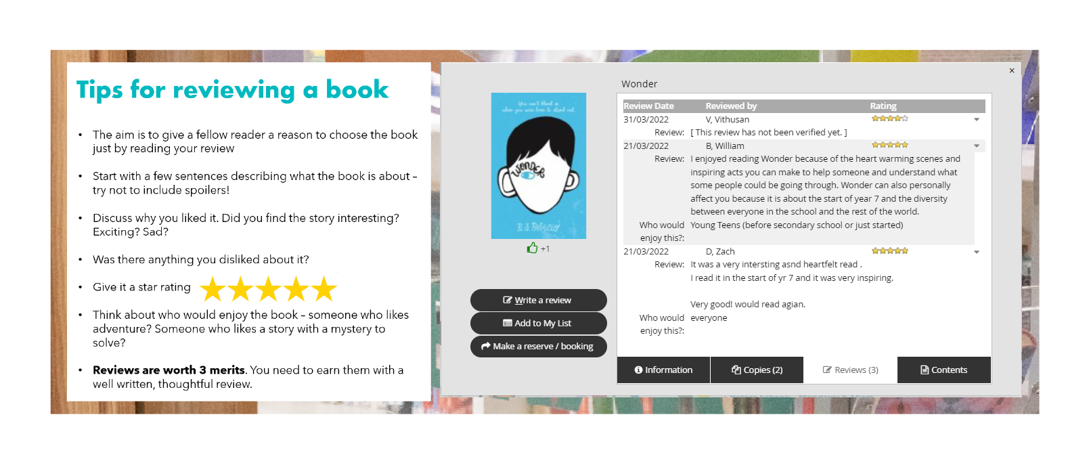The image size is (1089, 463).
Task: Close the Wonder review popup
Action: (1012, 70)
